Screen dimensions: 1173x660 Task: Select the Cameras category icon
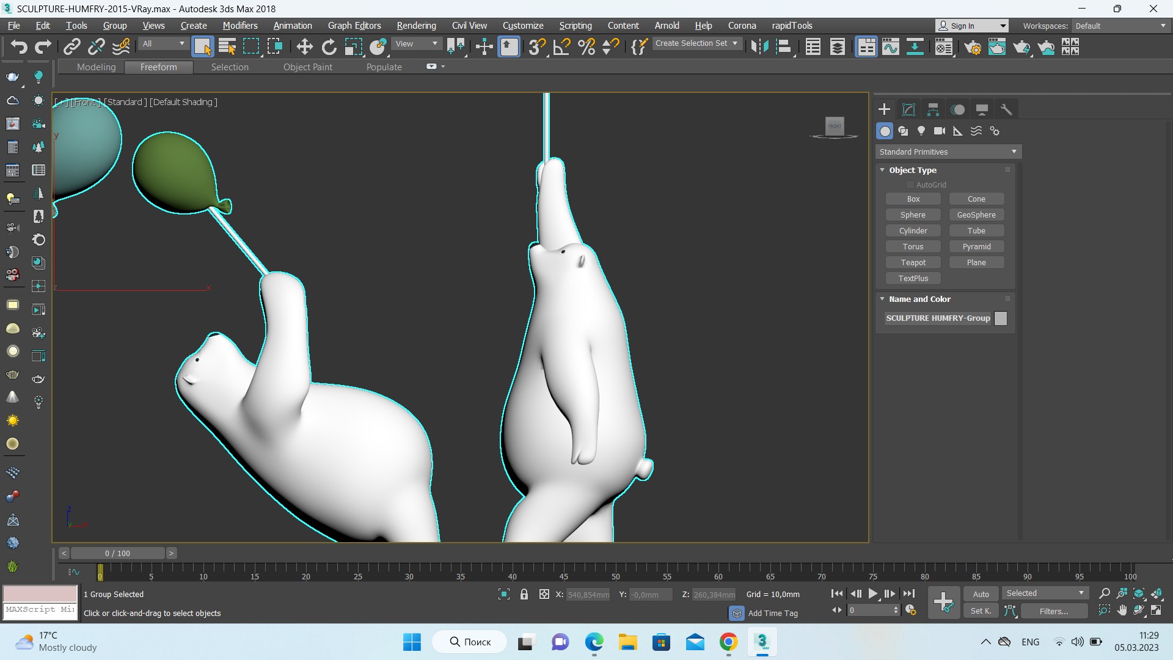(940, 131)
